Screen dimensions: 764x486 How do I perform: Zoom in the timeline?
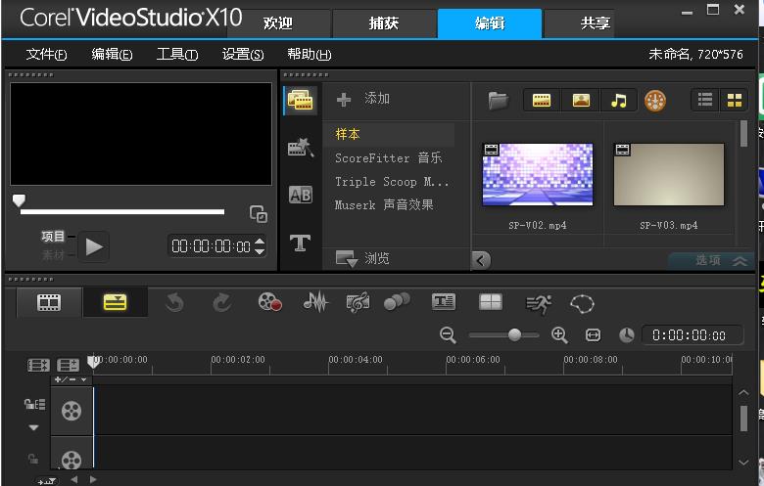[x=559, y=335]
